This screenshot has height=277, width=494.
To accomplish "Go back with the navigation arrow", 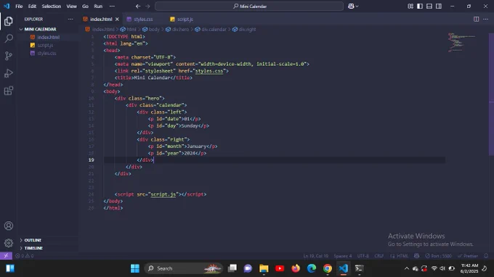I will (x=138, y=6).
